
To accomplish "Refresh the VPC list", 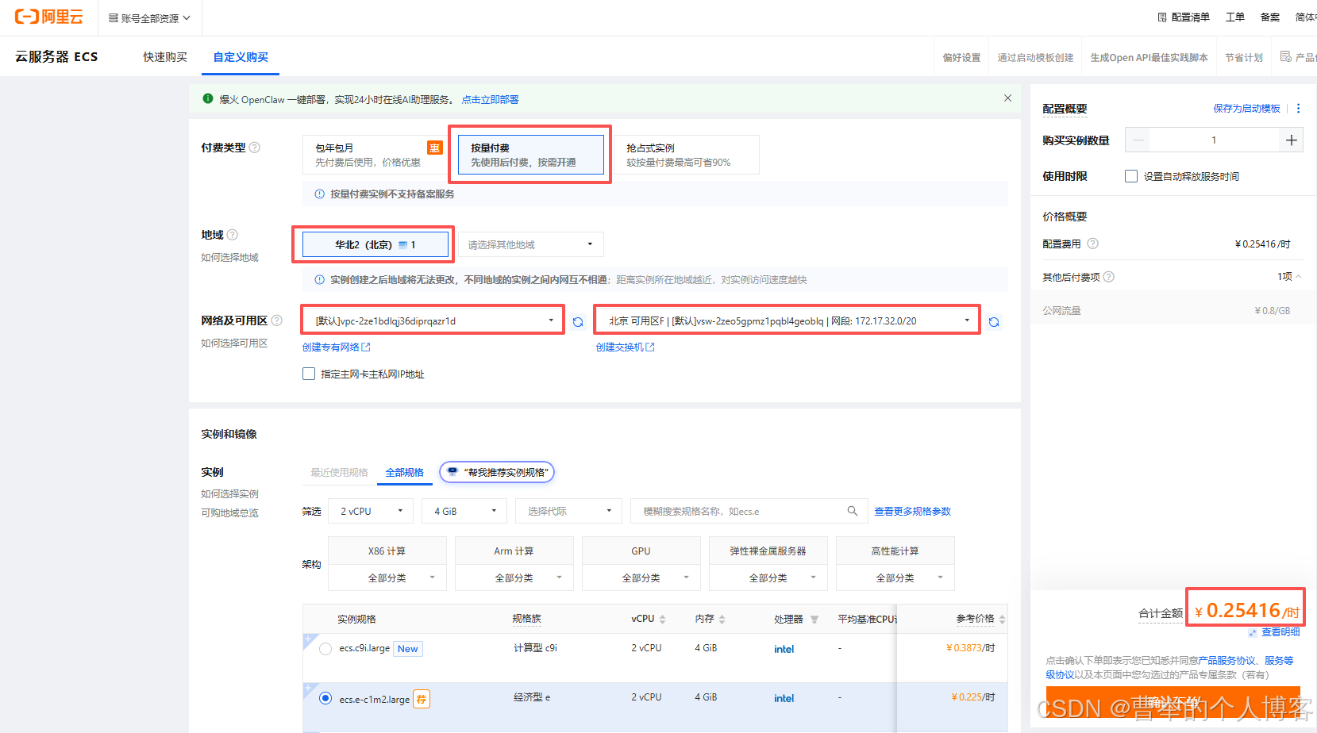I will click(578, 321).
